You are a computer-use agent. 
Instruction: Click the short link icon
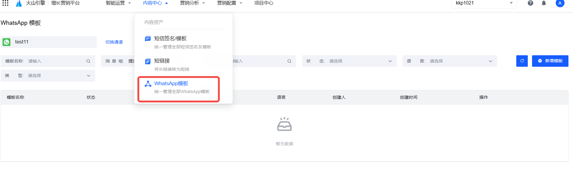tap(148, 61)
